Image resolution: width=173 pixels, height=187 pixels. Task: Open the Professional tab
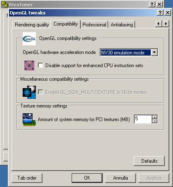point(94,25)
